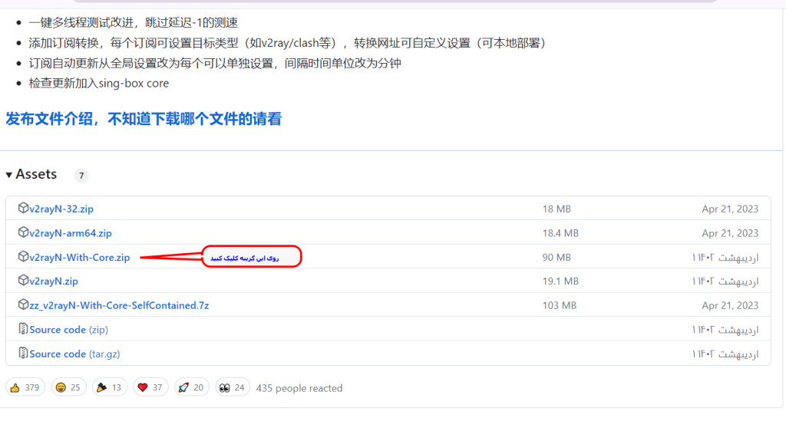Toggle the rocket reaction with 20
Image resolution: width=786 pixels, height=428 pixels.
[191, 387]
